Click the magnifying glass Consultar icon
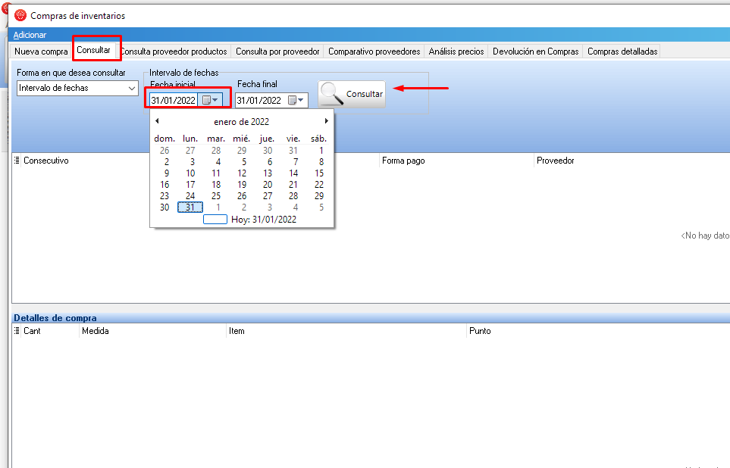Image resolution: width=730 pixels, height=468 pixels. tap(331, 93)
